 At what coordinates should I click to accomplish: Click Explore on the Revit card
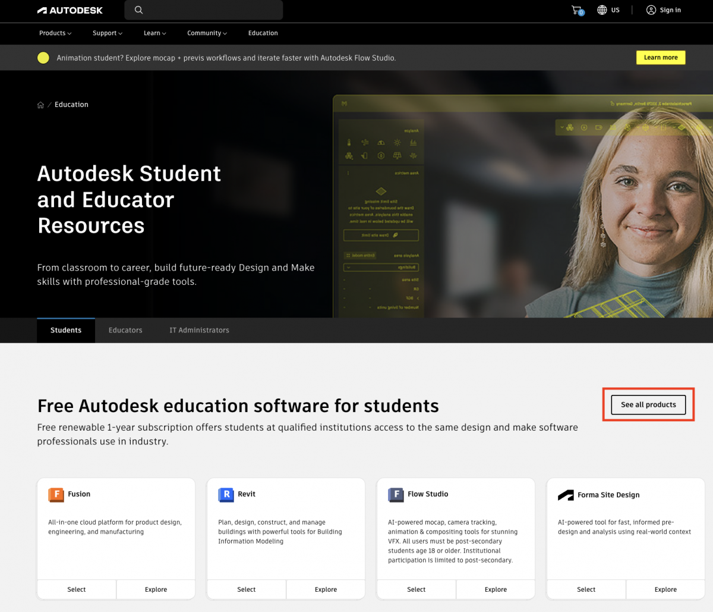point(326,589)
